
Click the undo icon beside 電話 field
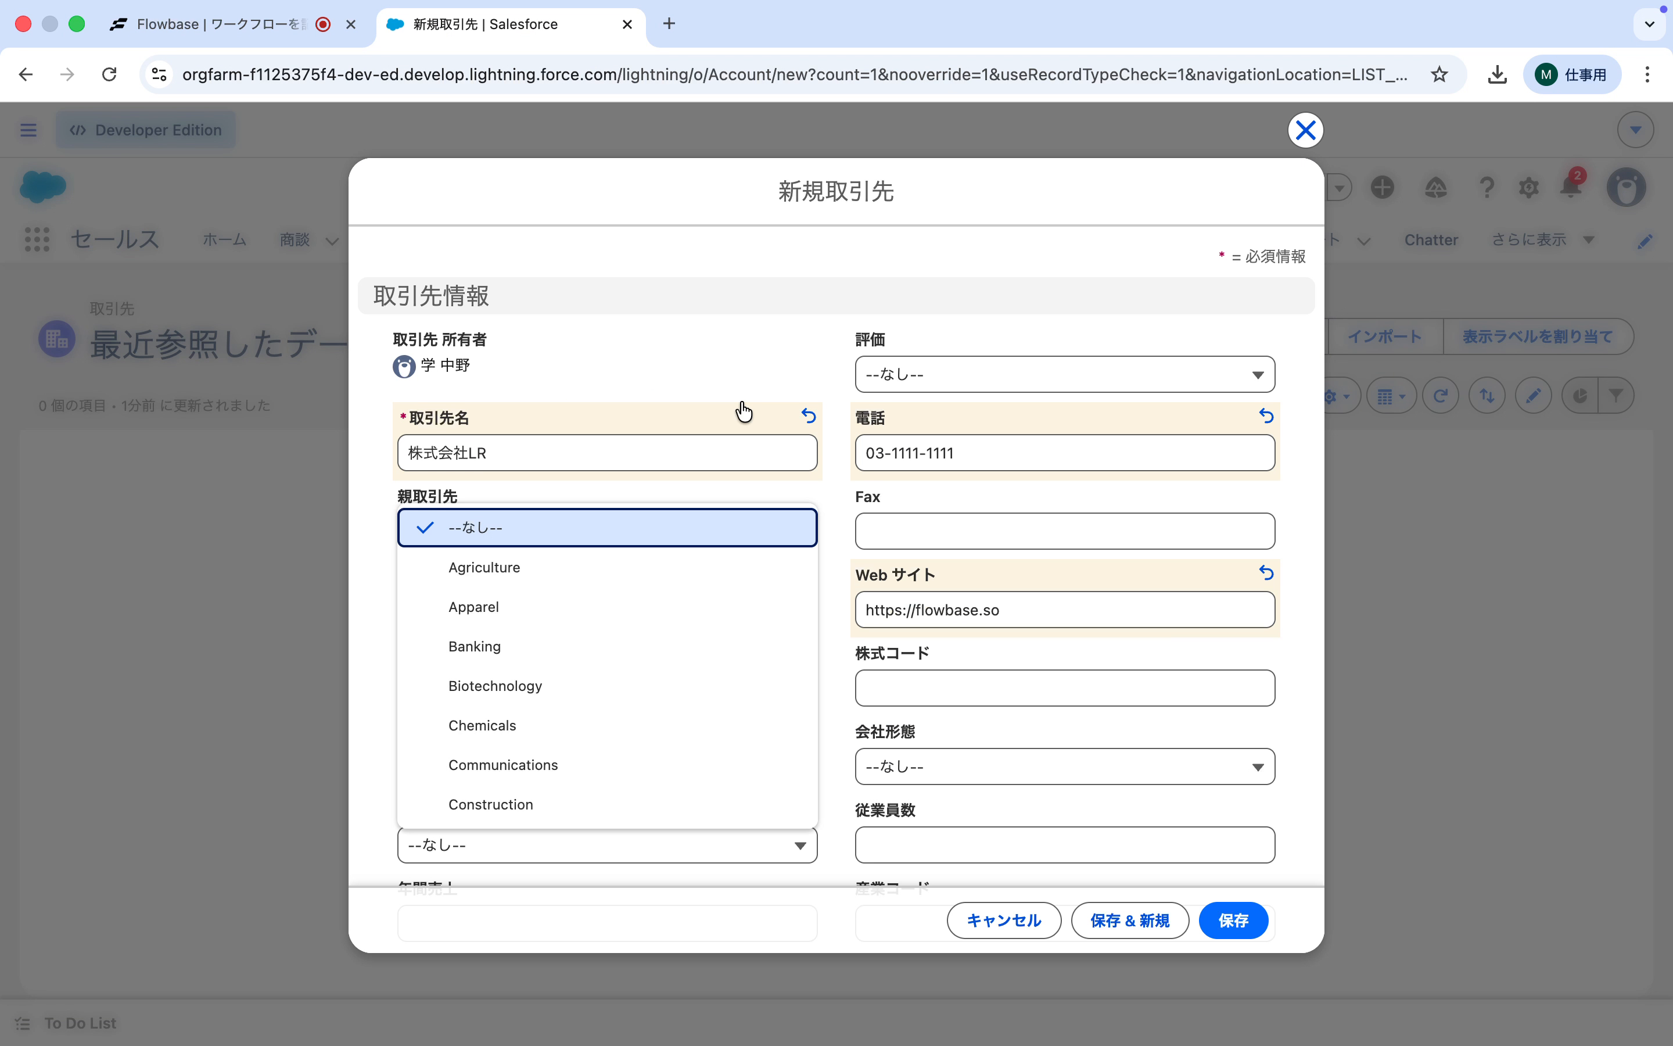[1266, 415]
